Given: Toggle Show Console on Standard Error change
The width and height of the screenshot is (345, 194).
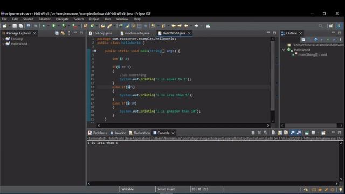Looking at the screenshot, I should 299,133.
